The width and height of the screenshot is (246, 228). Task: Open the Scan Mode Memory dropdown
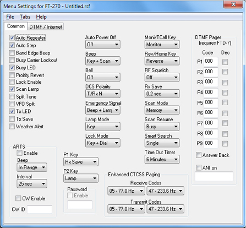[x=162, y=110]
